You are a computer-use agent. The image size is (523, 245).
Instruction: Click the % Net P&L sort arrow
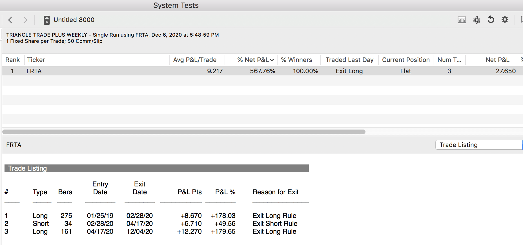click(272, 60)
